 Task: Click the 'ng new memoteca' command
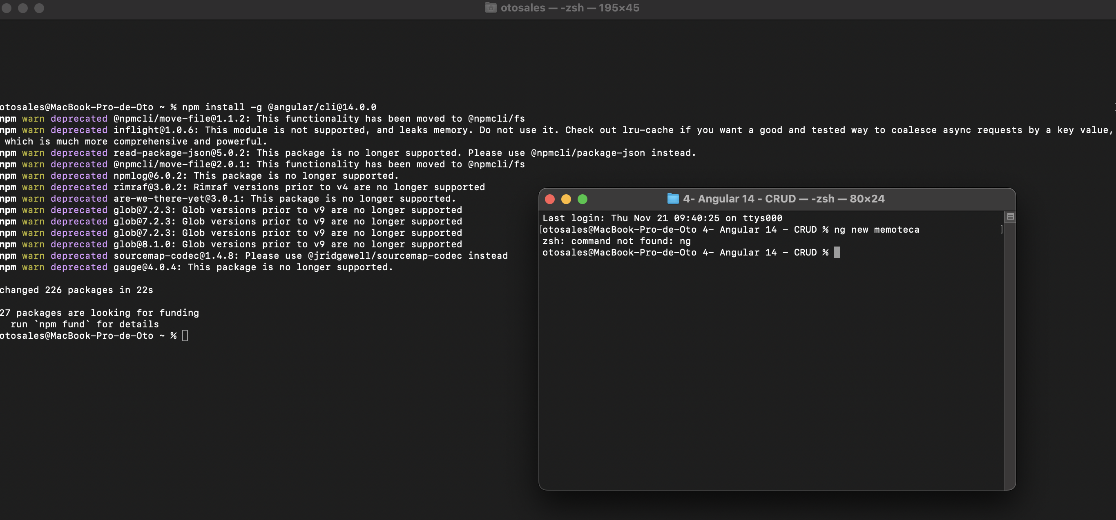click(x=877, y=229)
